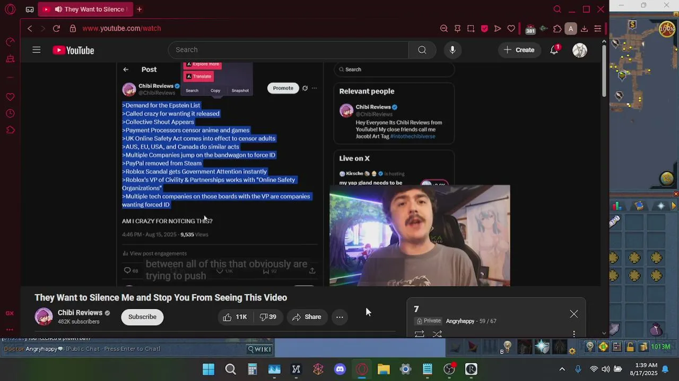Open Opera sidebar history clock icon
Screen dimensions: 679x381
tap(10, 114)
